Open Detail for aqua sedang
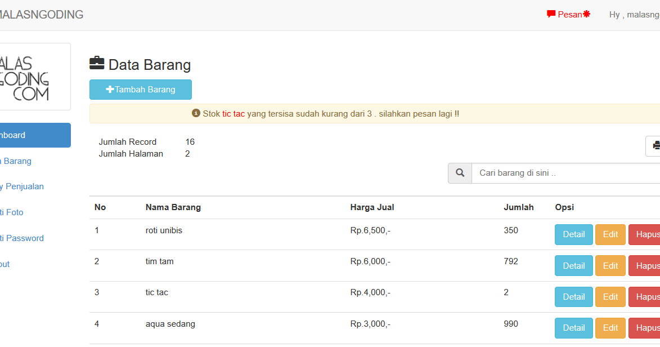Screen dimensions: 660x347 tap(573, 328)
